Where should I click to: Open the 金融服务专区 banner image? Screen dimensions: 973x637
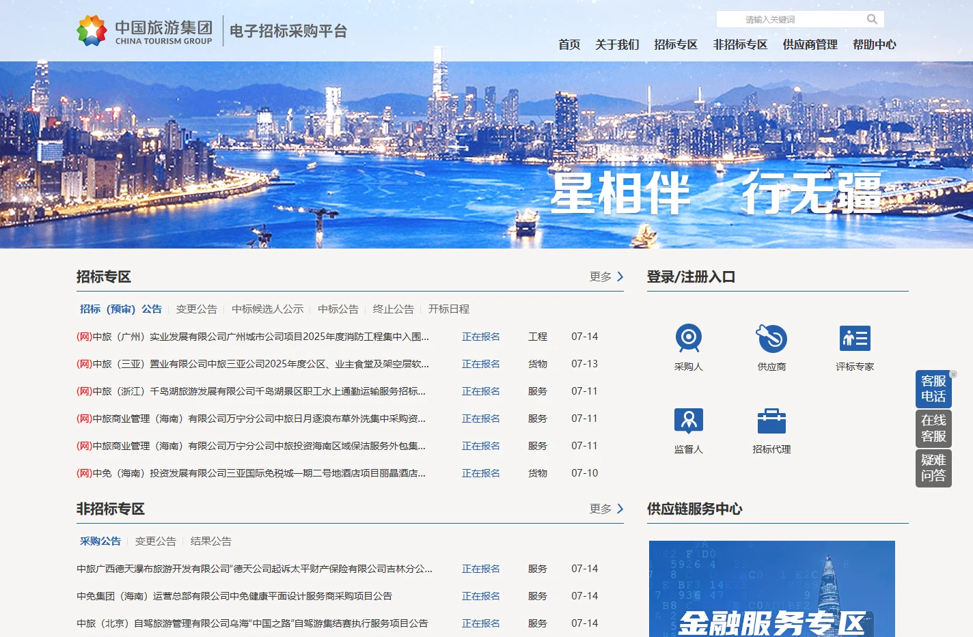772,589
